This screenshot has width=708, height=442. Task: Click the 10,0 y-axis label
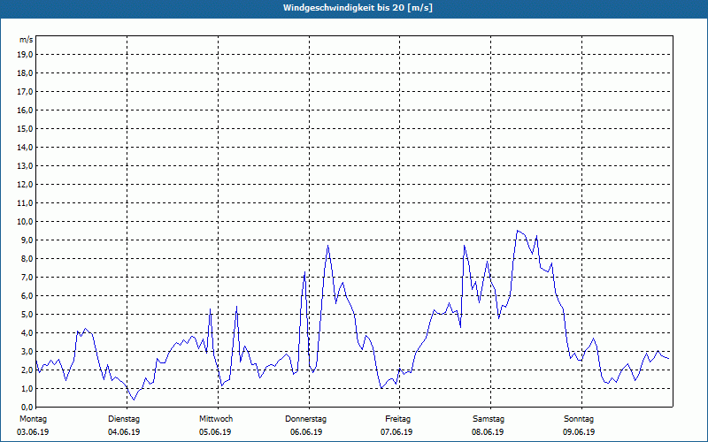pos(25,222)
